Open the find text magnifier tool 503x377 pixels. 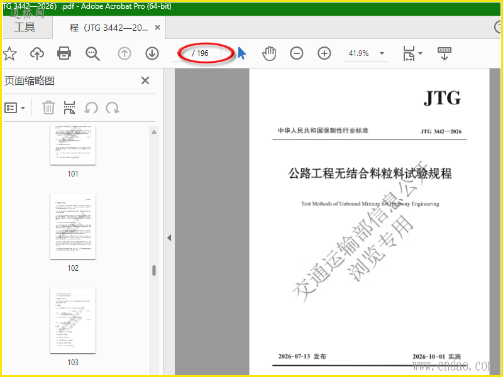(92, 53)
